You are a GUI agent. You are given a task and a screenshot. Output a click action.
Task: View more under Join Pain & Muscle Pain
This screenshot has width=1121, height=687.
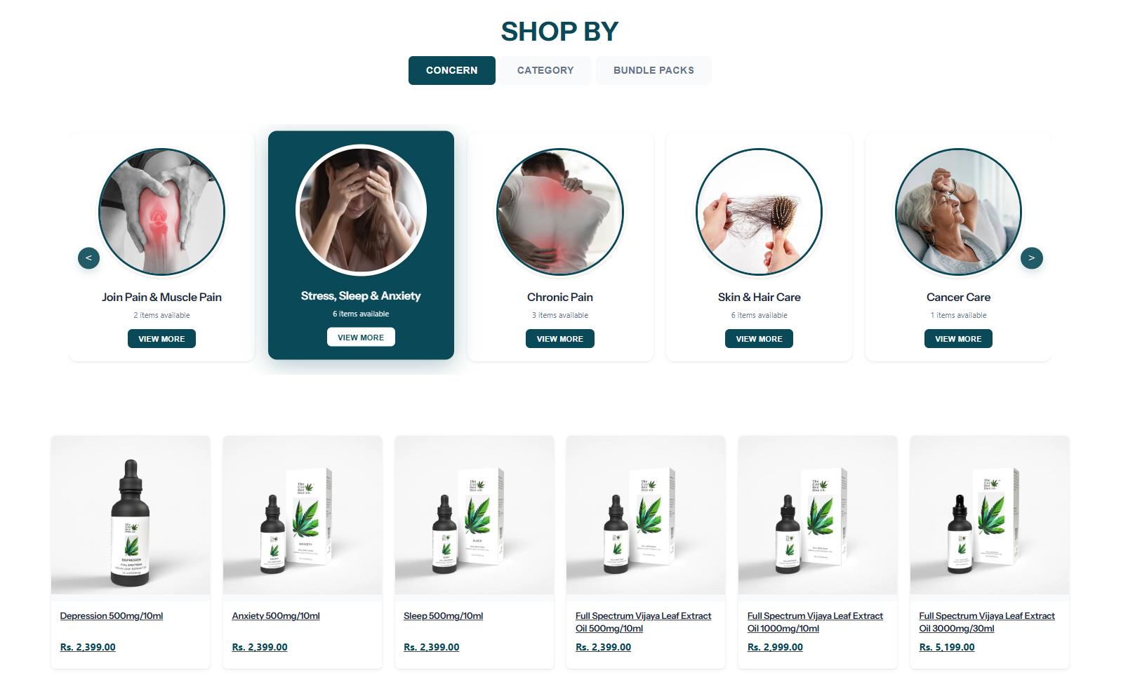coord(161,339)
